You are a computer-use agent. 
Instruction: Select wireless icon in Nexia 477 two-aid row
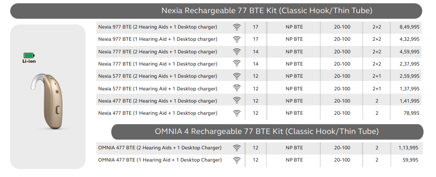pos(237,101)
